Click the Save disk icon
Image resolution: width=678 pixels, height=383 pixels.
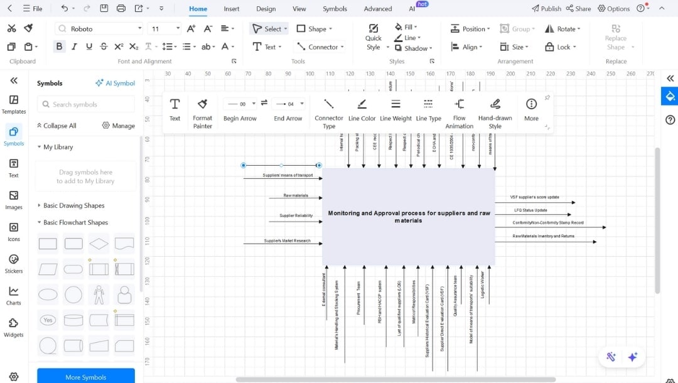[x=104, y=8]
